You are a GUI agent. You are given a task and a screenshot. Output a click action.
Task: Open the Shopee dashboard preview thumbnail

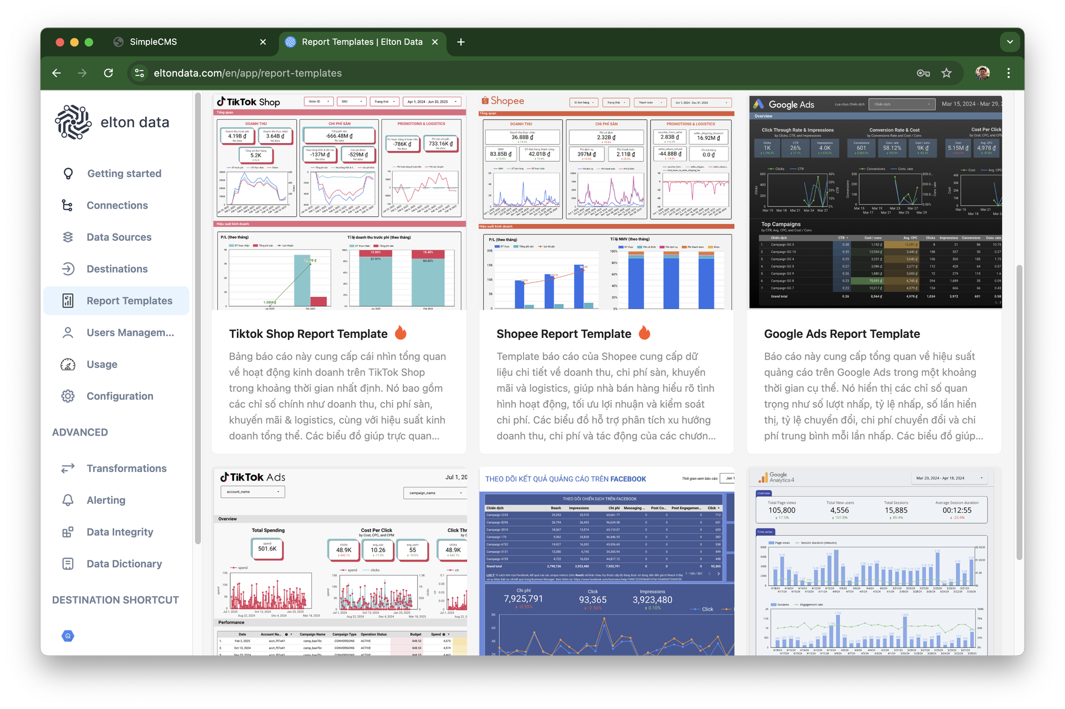point(607,202)
